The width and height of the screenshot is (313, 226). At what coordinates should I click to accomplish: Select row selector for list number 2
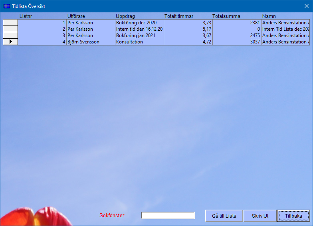point(11,29)
